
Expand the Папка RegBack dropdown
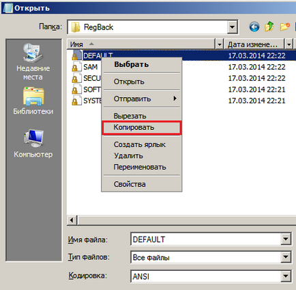232,27
